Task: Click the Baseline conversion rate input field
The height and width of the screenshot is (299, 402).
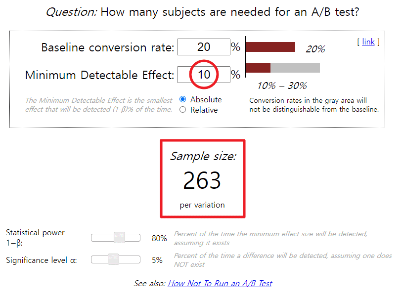Action: pyautogui.click(x=203, y=47)
